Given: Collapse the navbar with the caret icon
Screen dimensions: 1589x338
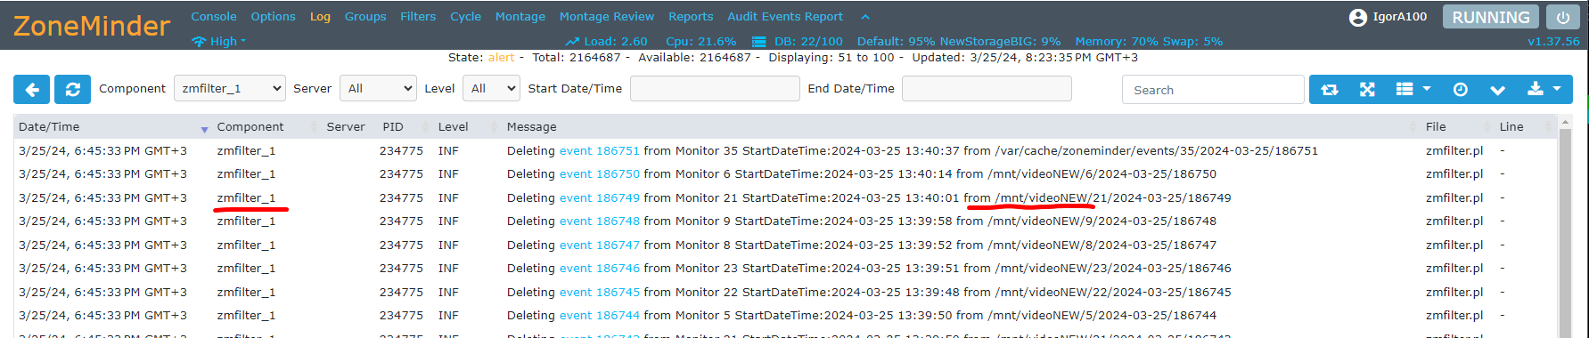Looking at the screenshot, I should click(864, 17).
